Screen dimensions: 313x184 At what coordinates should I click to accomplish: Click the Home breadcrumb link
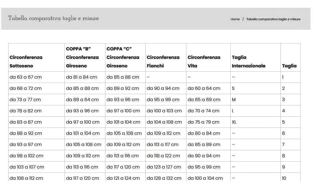pyautogui.click(x=235, y=19)
